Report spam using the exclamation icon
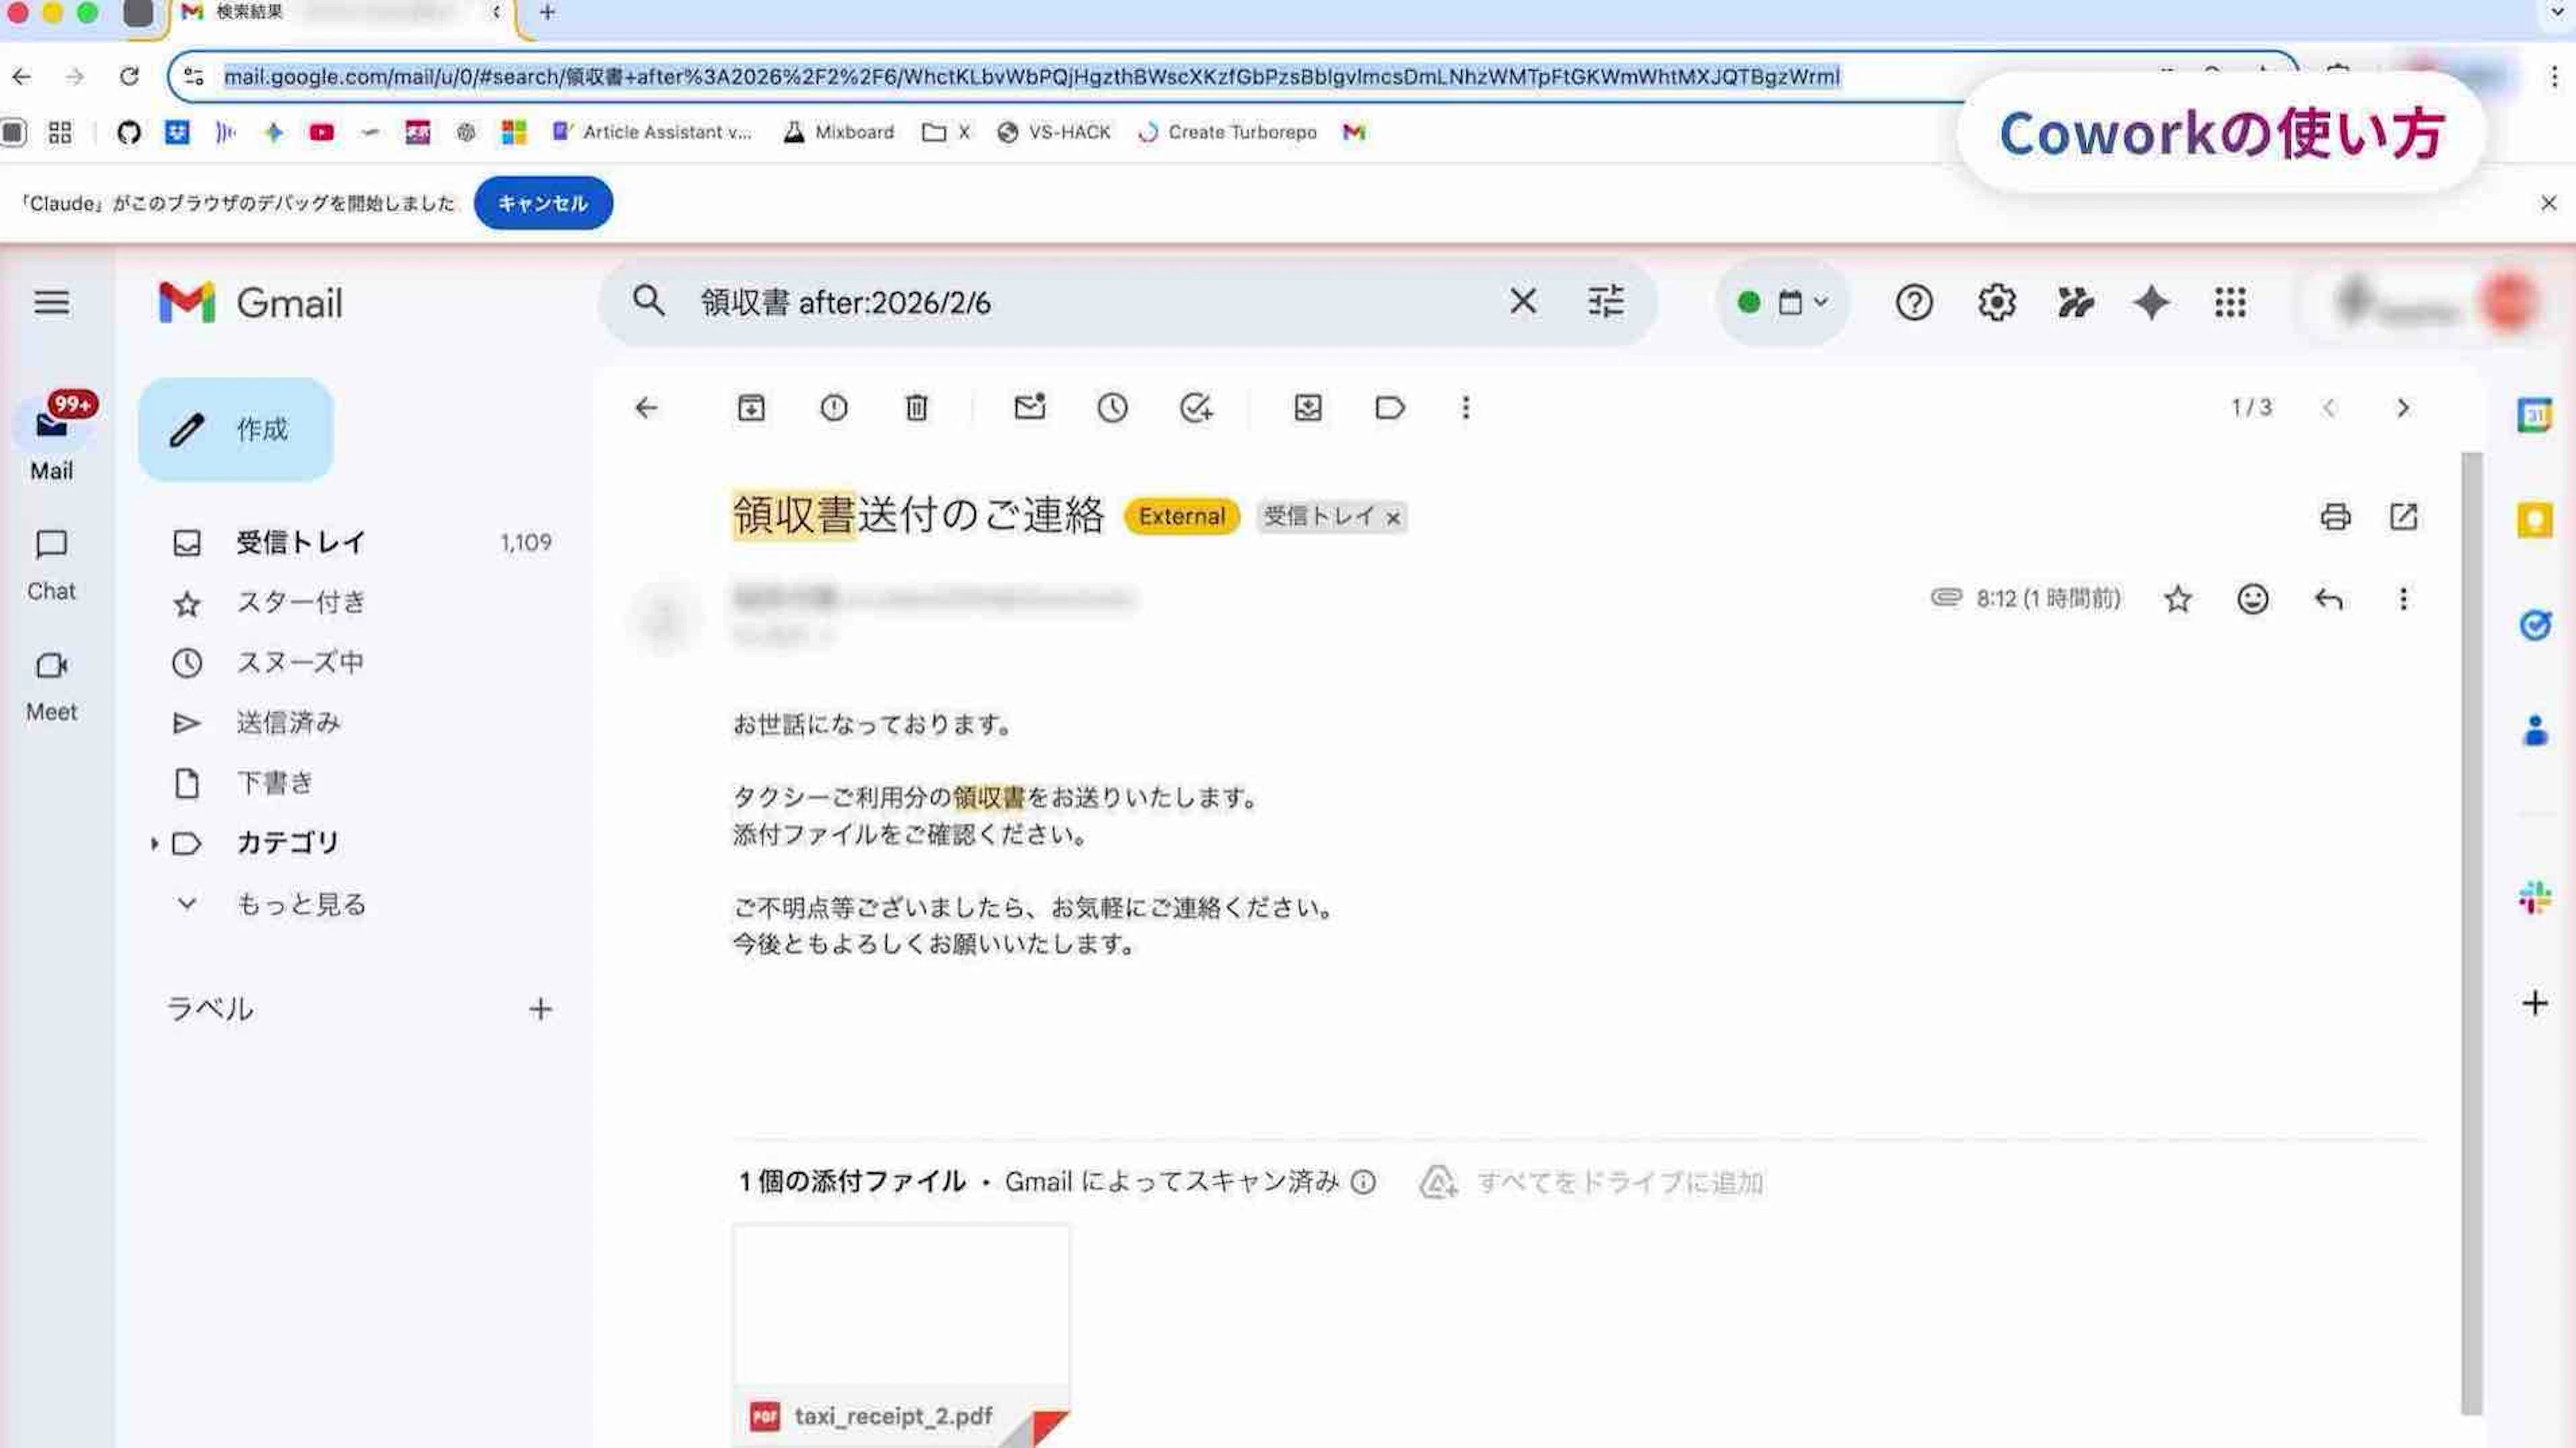 click(834, 408)
